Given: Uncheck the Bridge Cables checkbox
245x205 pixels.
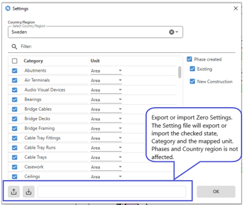Looking at the screenshot, I should pyautogui.click(x=15, y=109).
